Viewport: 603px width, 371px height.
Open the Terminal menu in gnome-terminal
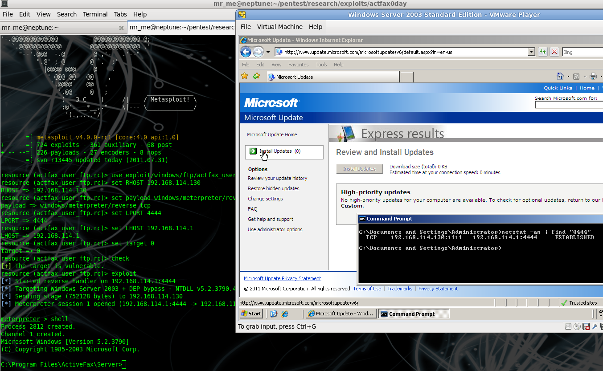95,14
